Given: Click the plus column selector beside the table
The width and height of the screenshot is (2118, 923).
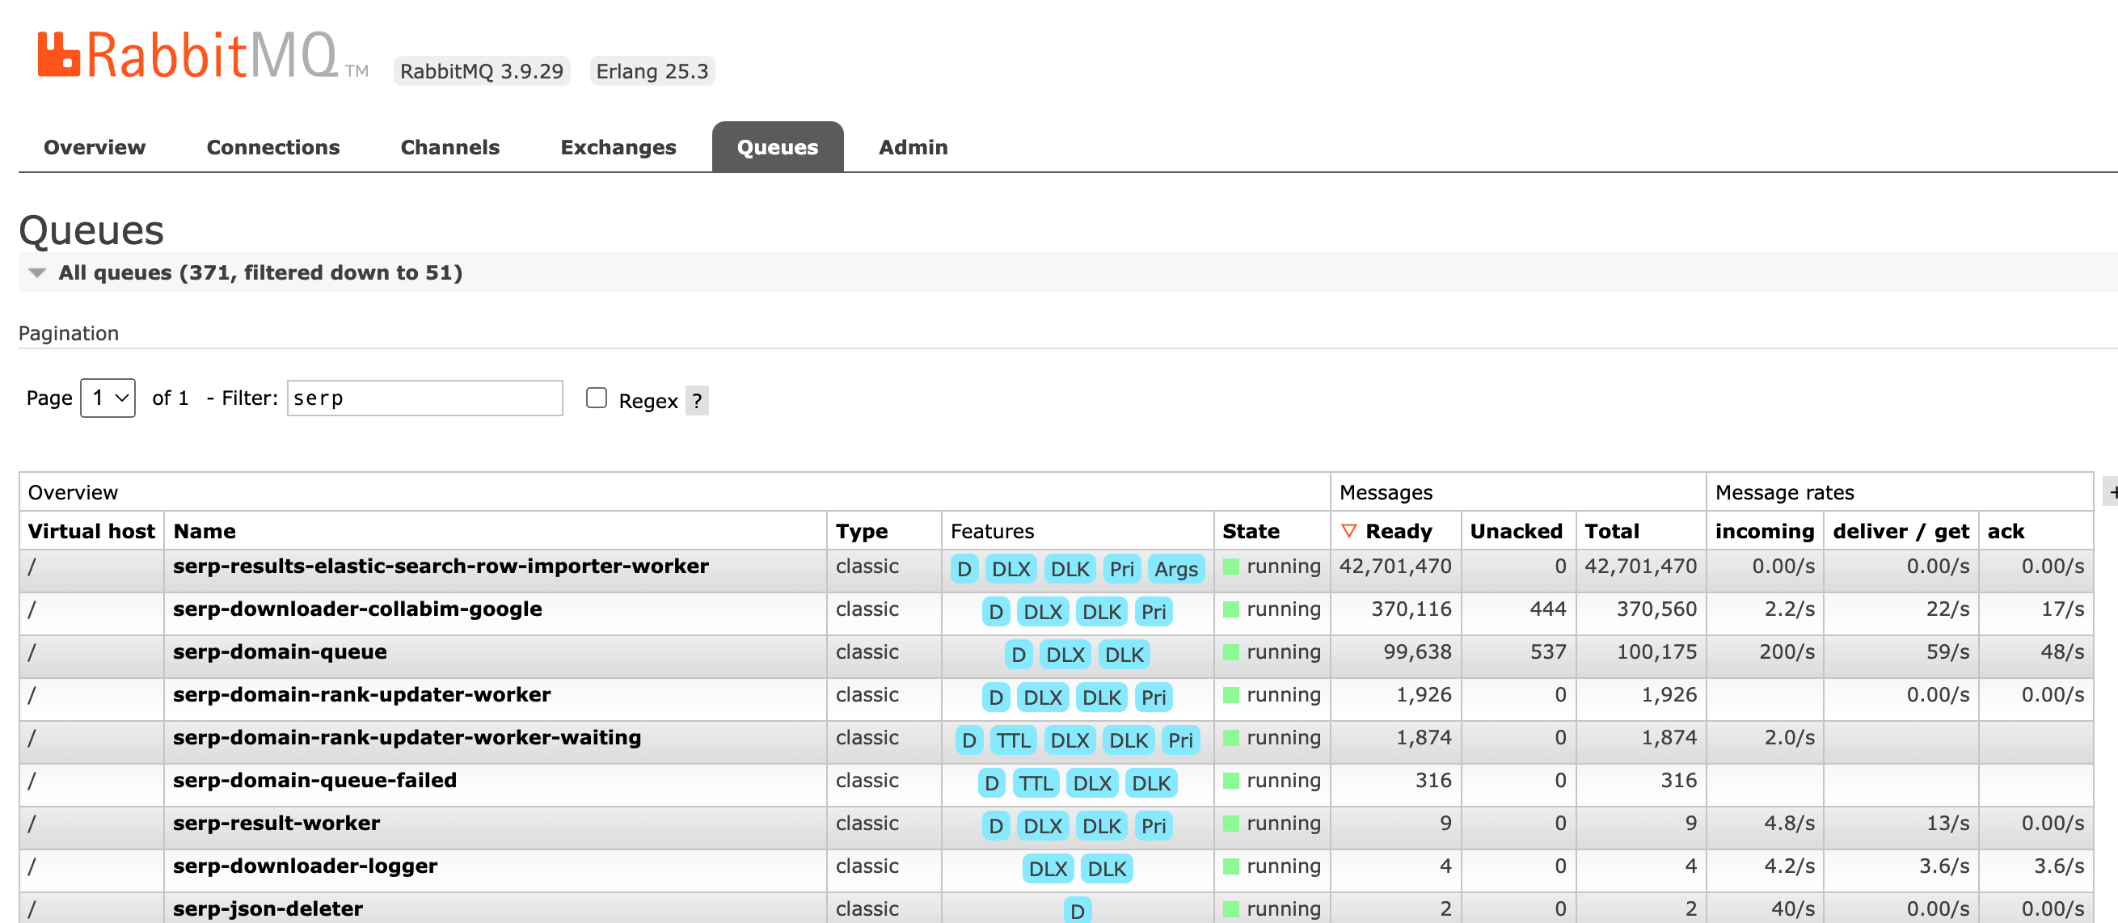Looking at the screenshot, I should click(x=2112, y=492).
